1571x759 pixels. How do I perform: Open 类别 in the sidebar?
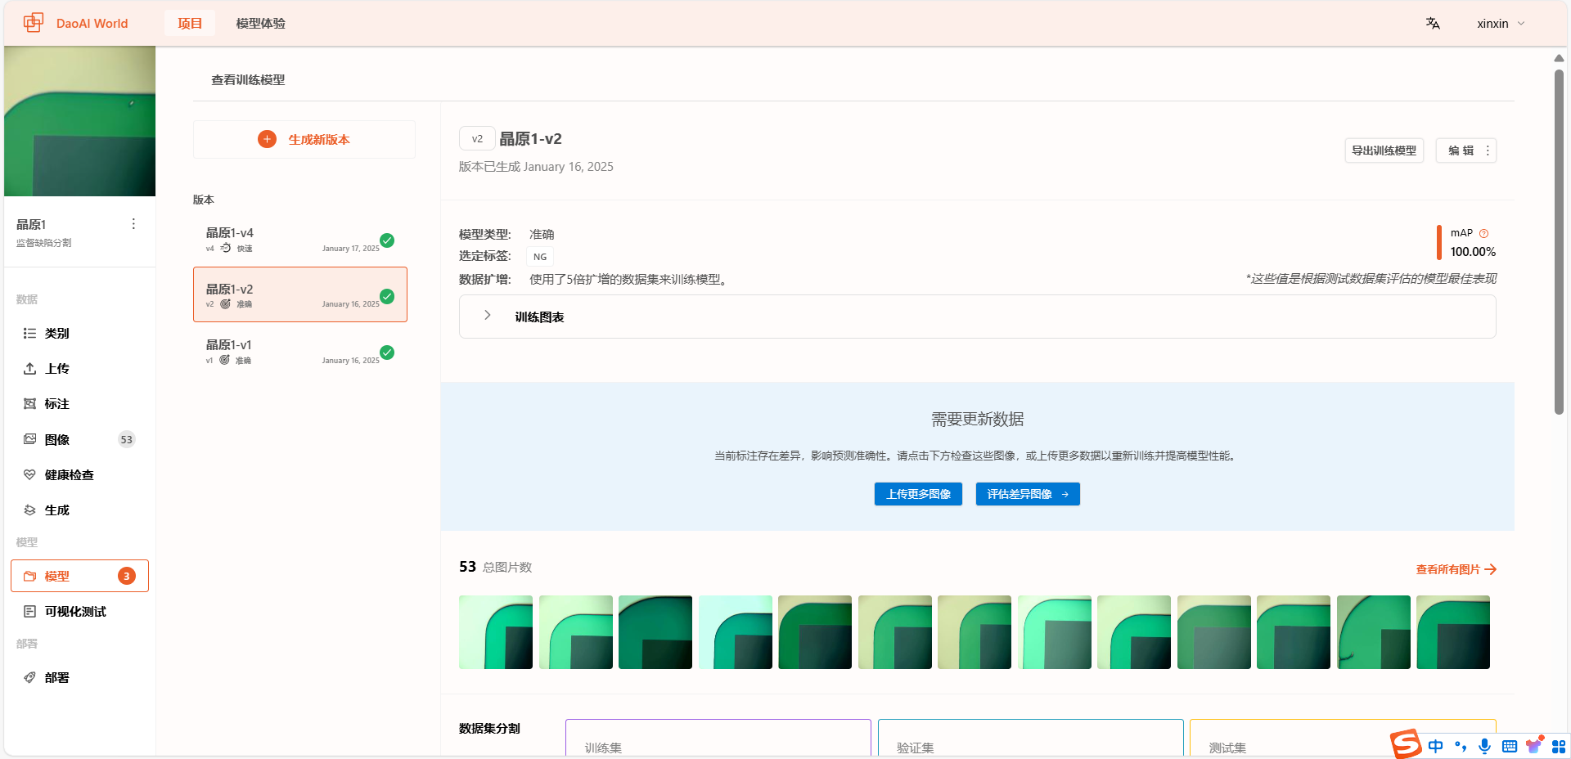[79, 334]
